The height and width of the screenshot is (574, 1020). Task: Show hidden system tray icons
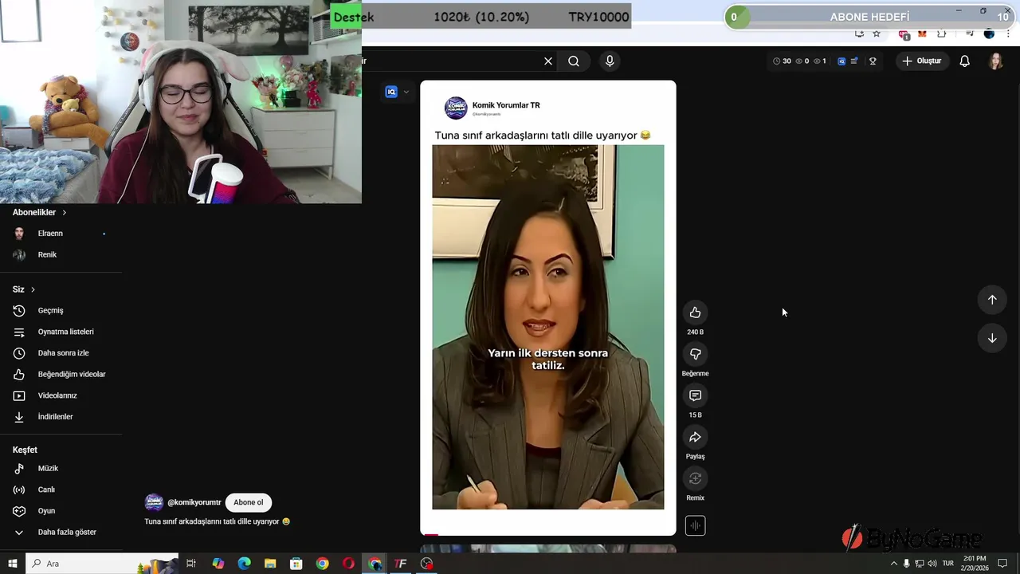[x=893, y=564]
